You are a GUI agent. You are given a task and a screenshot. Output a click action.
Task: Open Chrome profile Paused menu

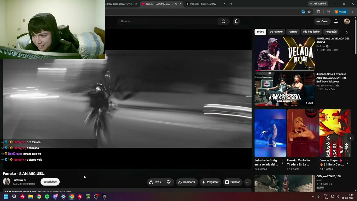tap(341, 12)
